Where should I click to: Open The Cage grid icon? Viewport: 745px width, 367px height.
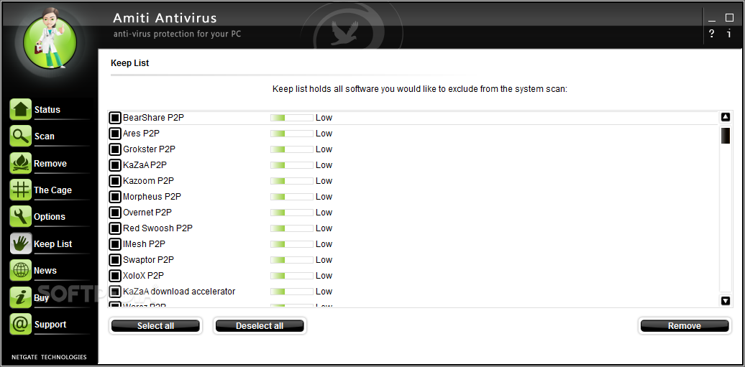click(20, 190)
